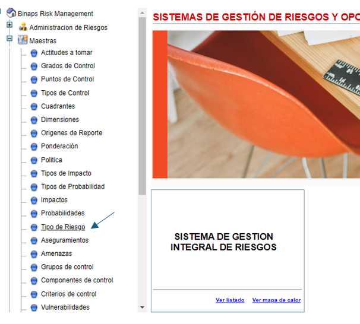This screenshot has height=324, width=360.
Task: Open the Ver mapa de calor link
Action: tap(276, 300)
